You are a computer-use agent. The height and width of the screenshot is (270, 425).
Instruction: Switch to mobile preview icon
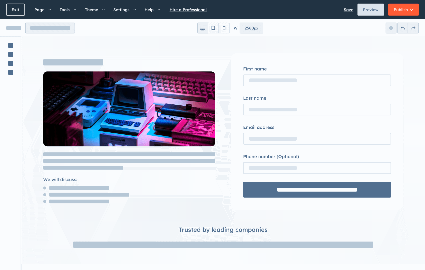(224, 28)
